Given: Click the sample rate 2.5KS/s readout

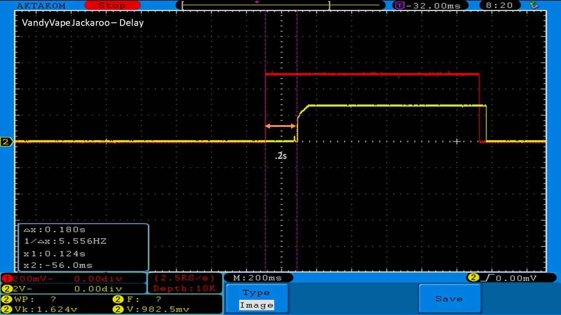Looking at the screenshot, I should click(184, 278).
